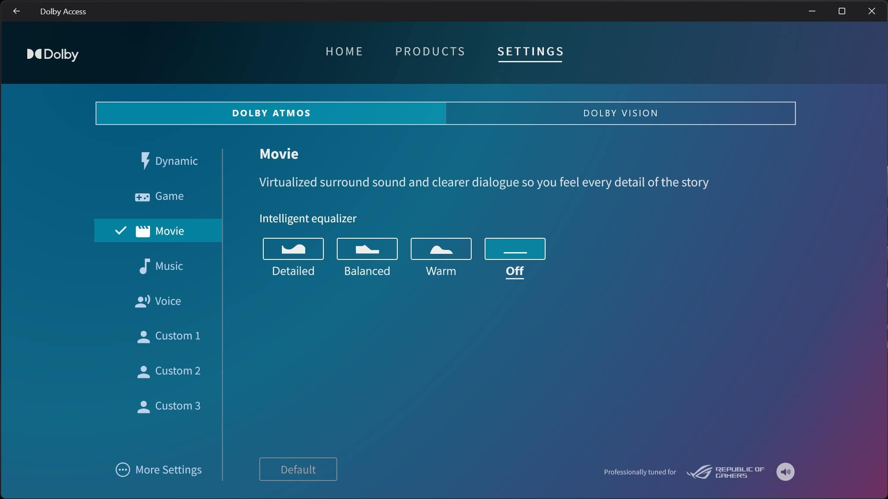
Task: Click the Dynamic profile label
Action: click(x=176, y=161)
